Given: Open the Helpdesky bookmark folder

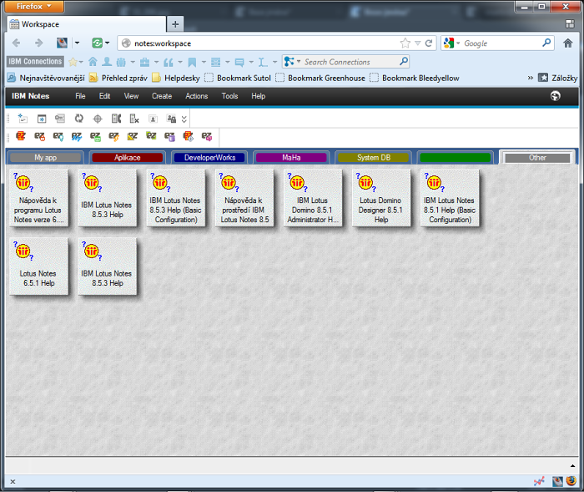Looking at the screenshot, I should click(x=176, y=78).
